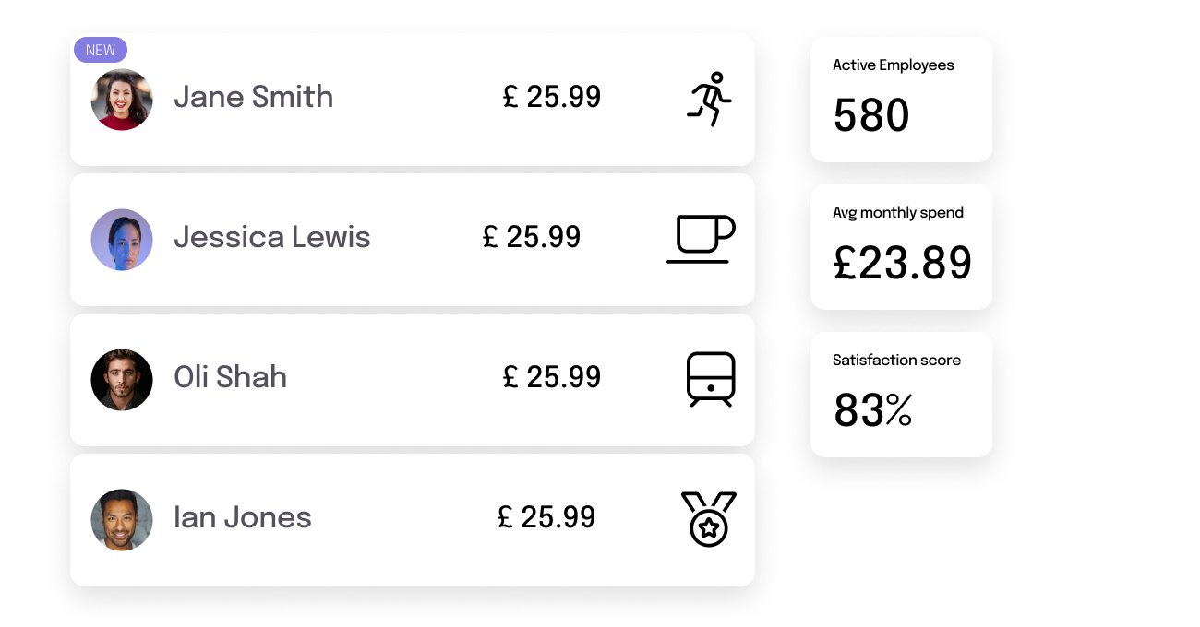Screen dimensions: 1200x627
Task: Select the Jessica Lewis name
Action: click(272, 237)
